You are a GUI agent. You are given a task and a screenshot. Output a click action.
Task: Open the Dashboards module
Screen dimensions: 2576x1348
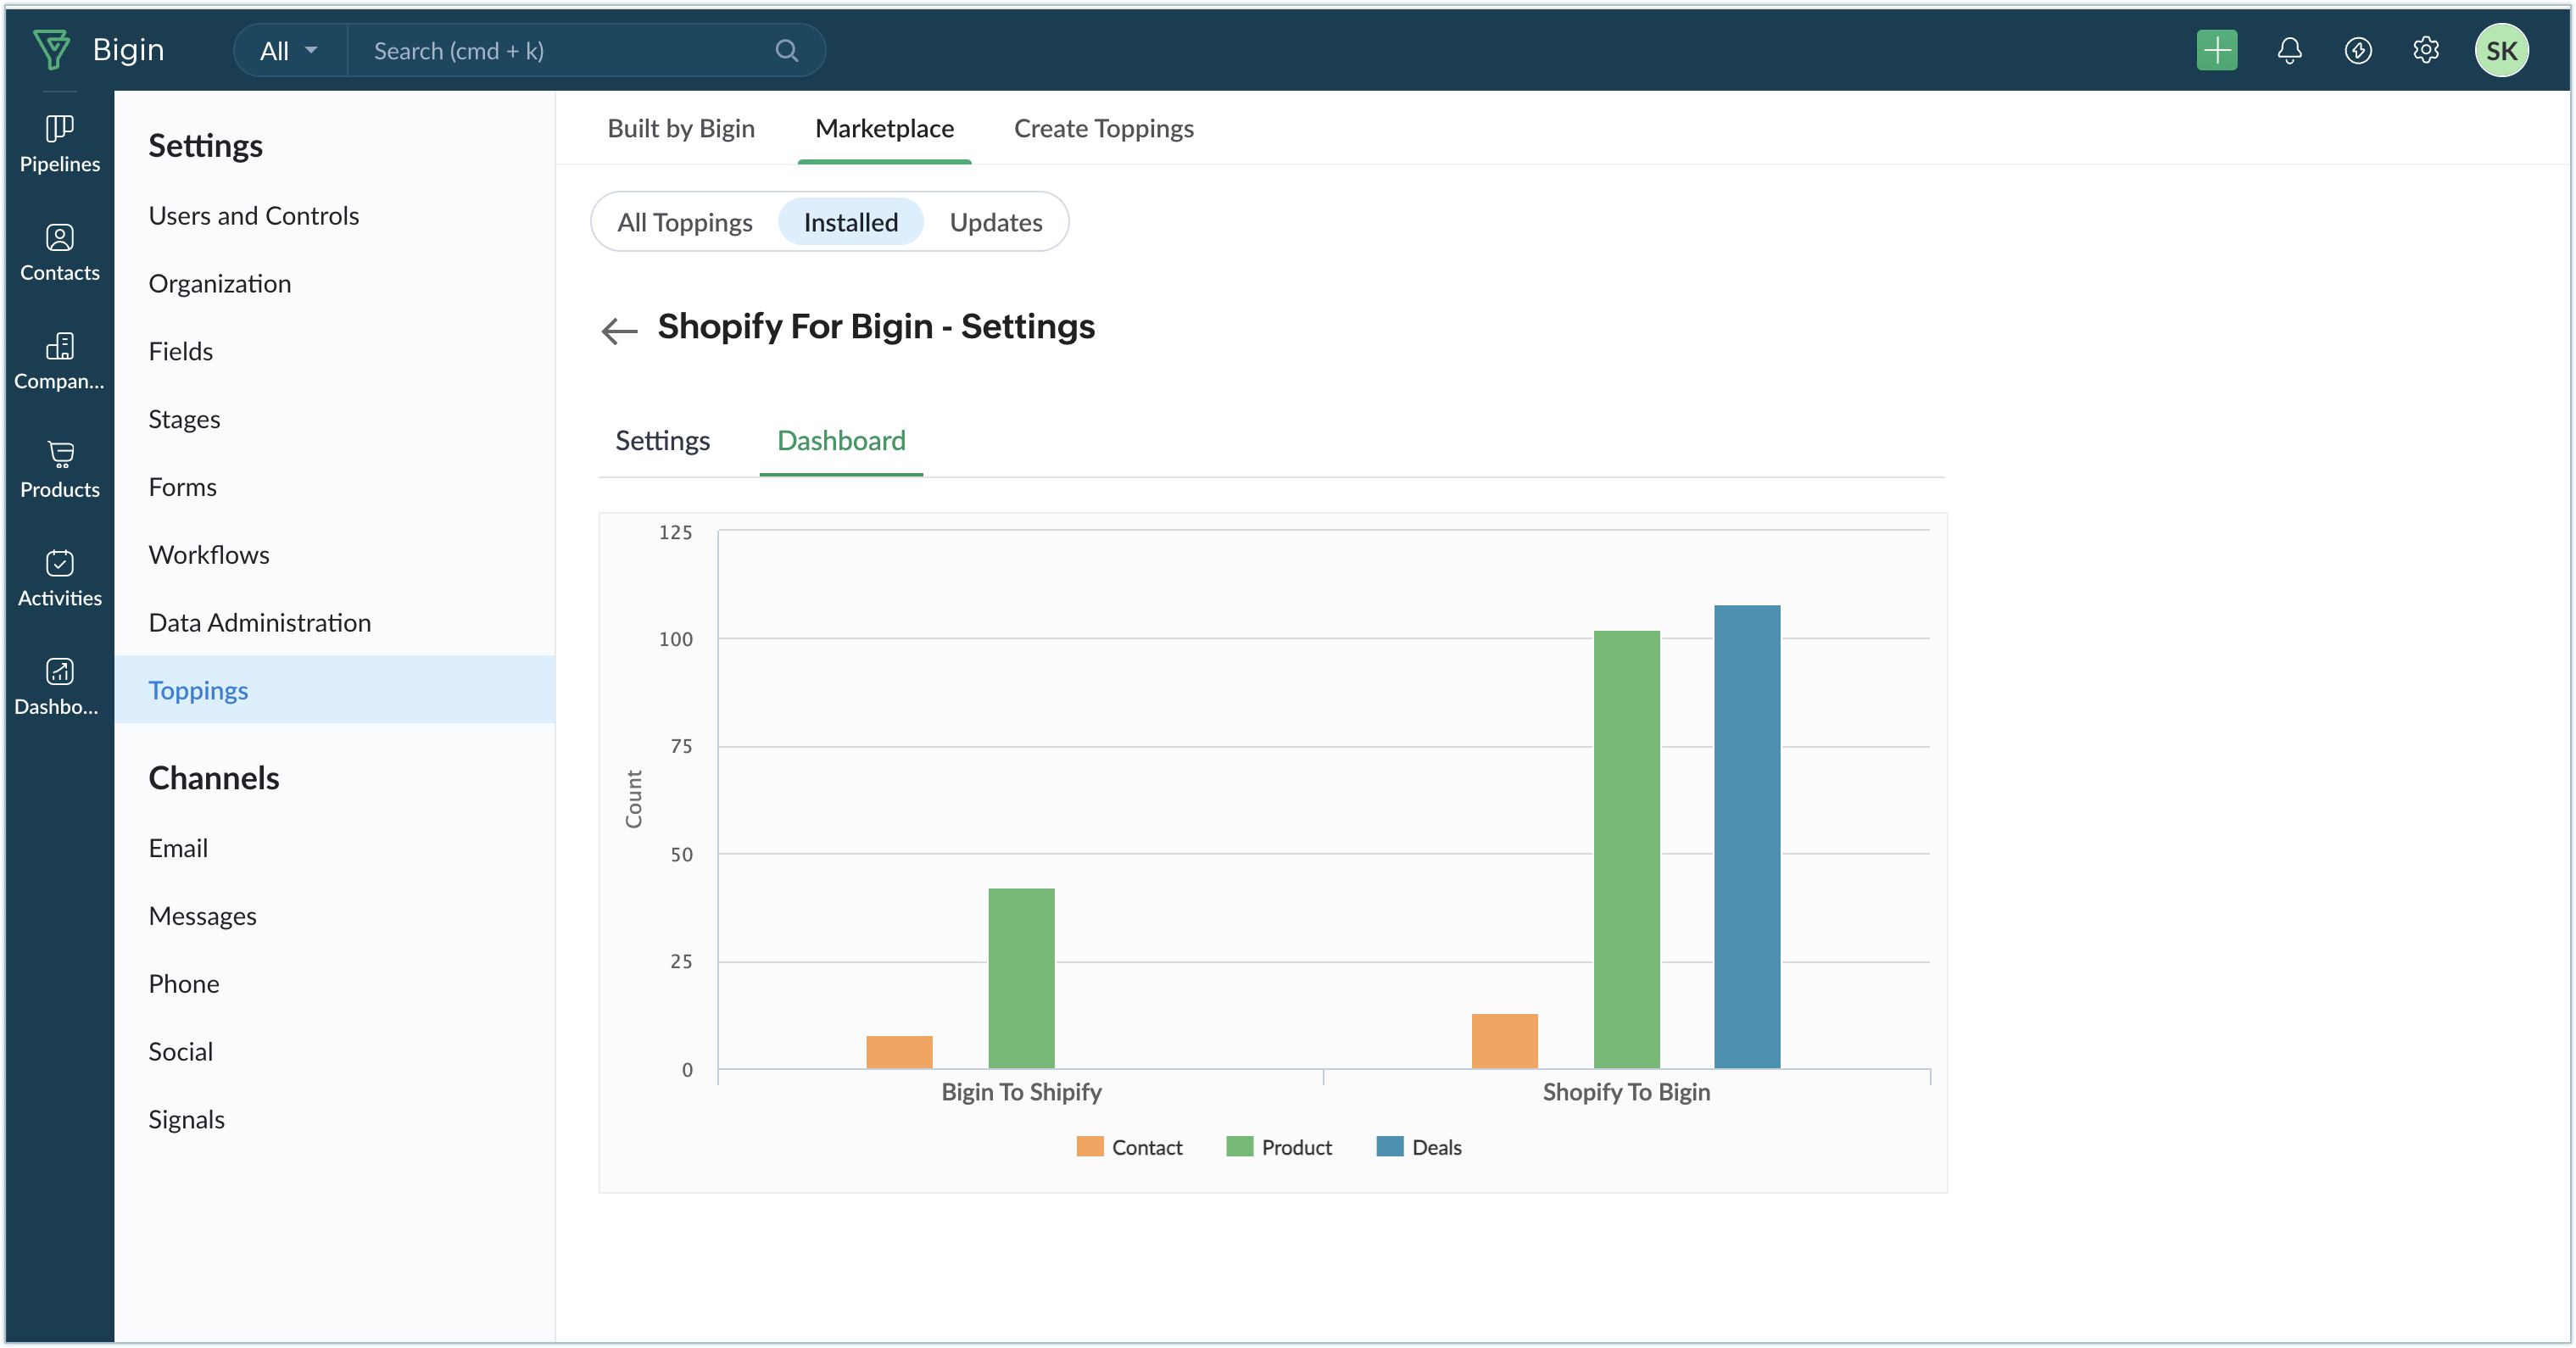(x=60, y=687)
